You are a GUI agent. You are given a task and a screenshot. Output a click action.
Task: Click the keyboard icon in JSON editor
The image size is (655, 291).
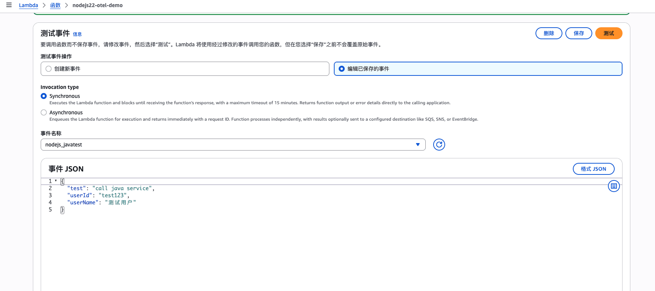pos(614,186)
